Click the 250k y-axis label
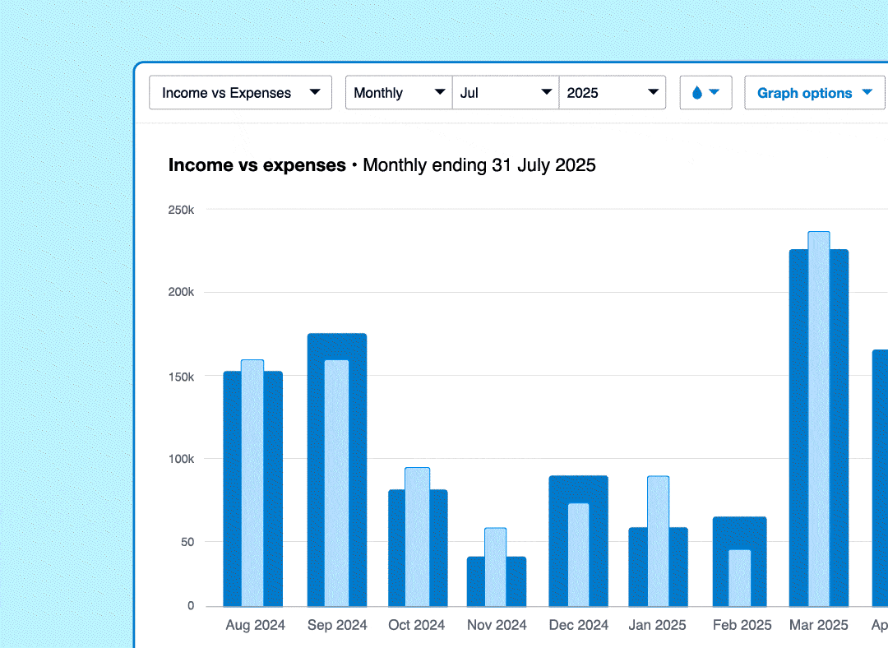The height and width of the screenshot is (648, 888). coord(183,210)
